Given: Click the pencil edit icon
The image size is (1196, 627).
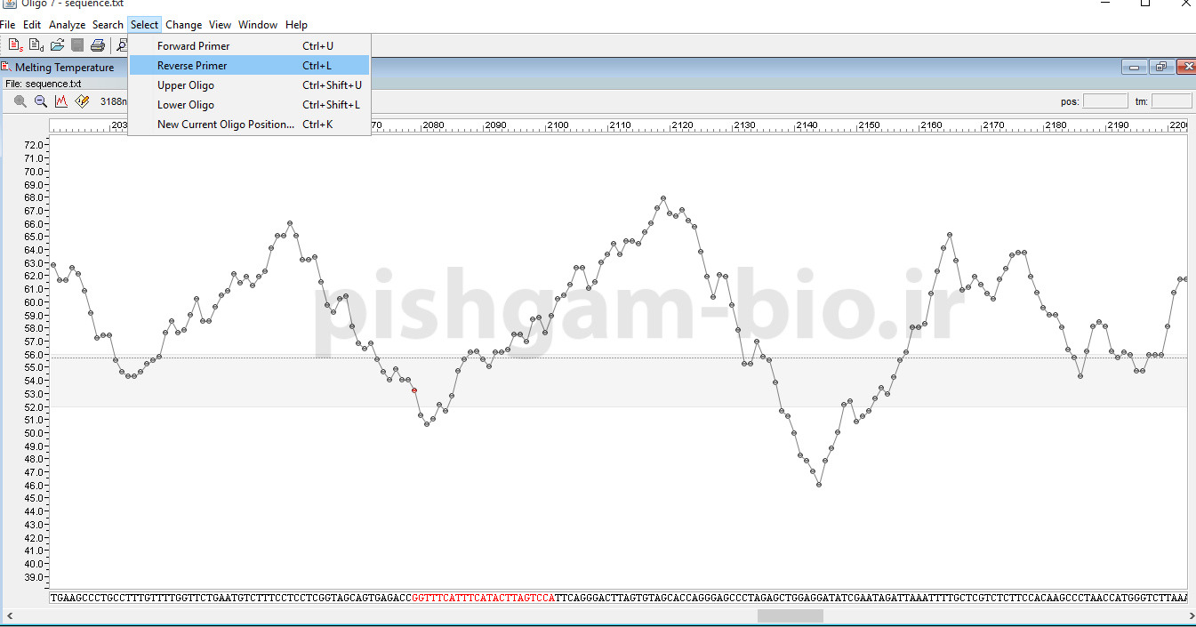Looking at the screenshot, I should coord(83,101).
